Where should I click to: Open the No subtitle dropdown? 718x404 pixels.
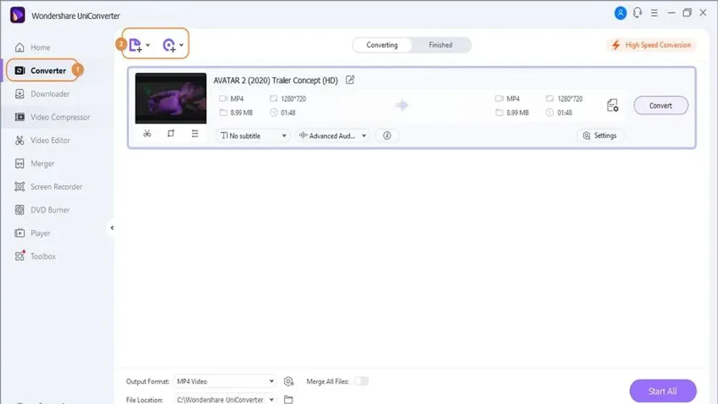coord(252,136)
